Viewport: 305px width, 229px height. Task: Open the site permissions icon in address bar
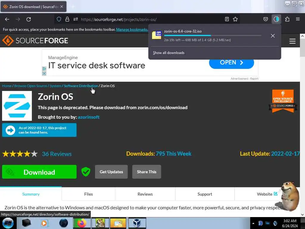[76, 19]
